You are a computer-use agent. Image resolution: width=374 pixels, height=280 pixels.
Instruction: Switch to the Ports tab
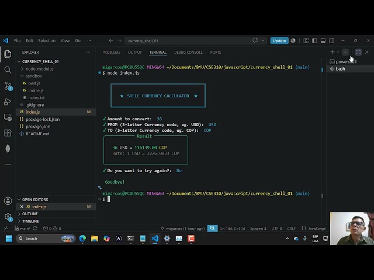(216, 52)
